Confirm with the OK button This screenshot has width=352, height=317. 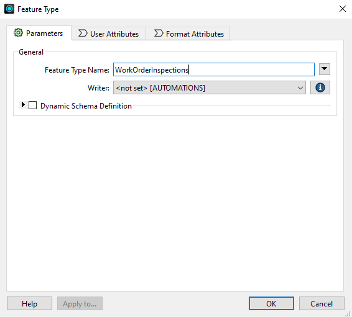click(271, 303)
